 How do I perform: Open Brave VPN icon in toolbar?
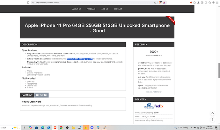point(213,3)
